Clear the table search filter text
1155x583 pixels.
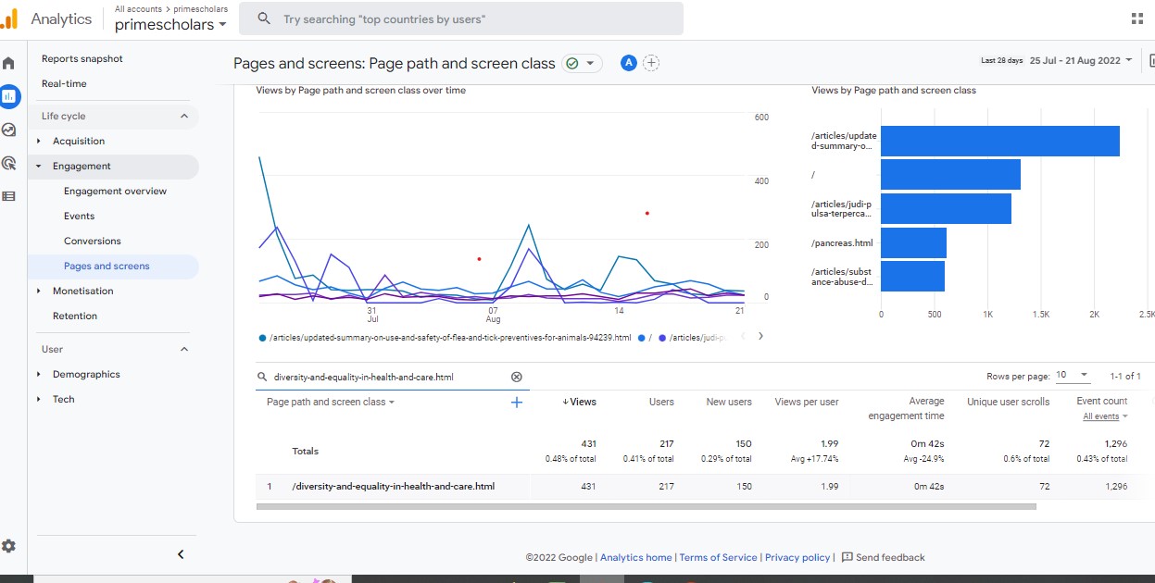coord(517,377)
